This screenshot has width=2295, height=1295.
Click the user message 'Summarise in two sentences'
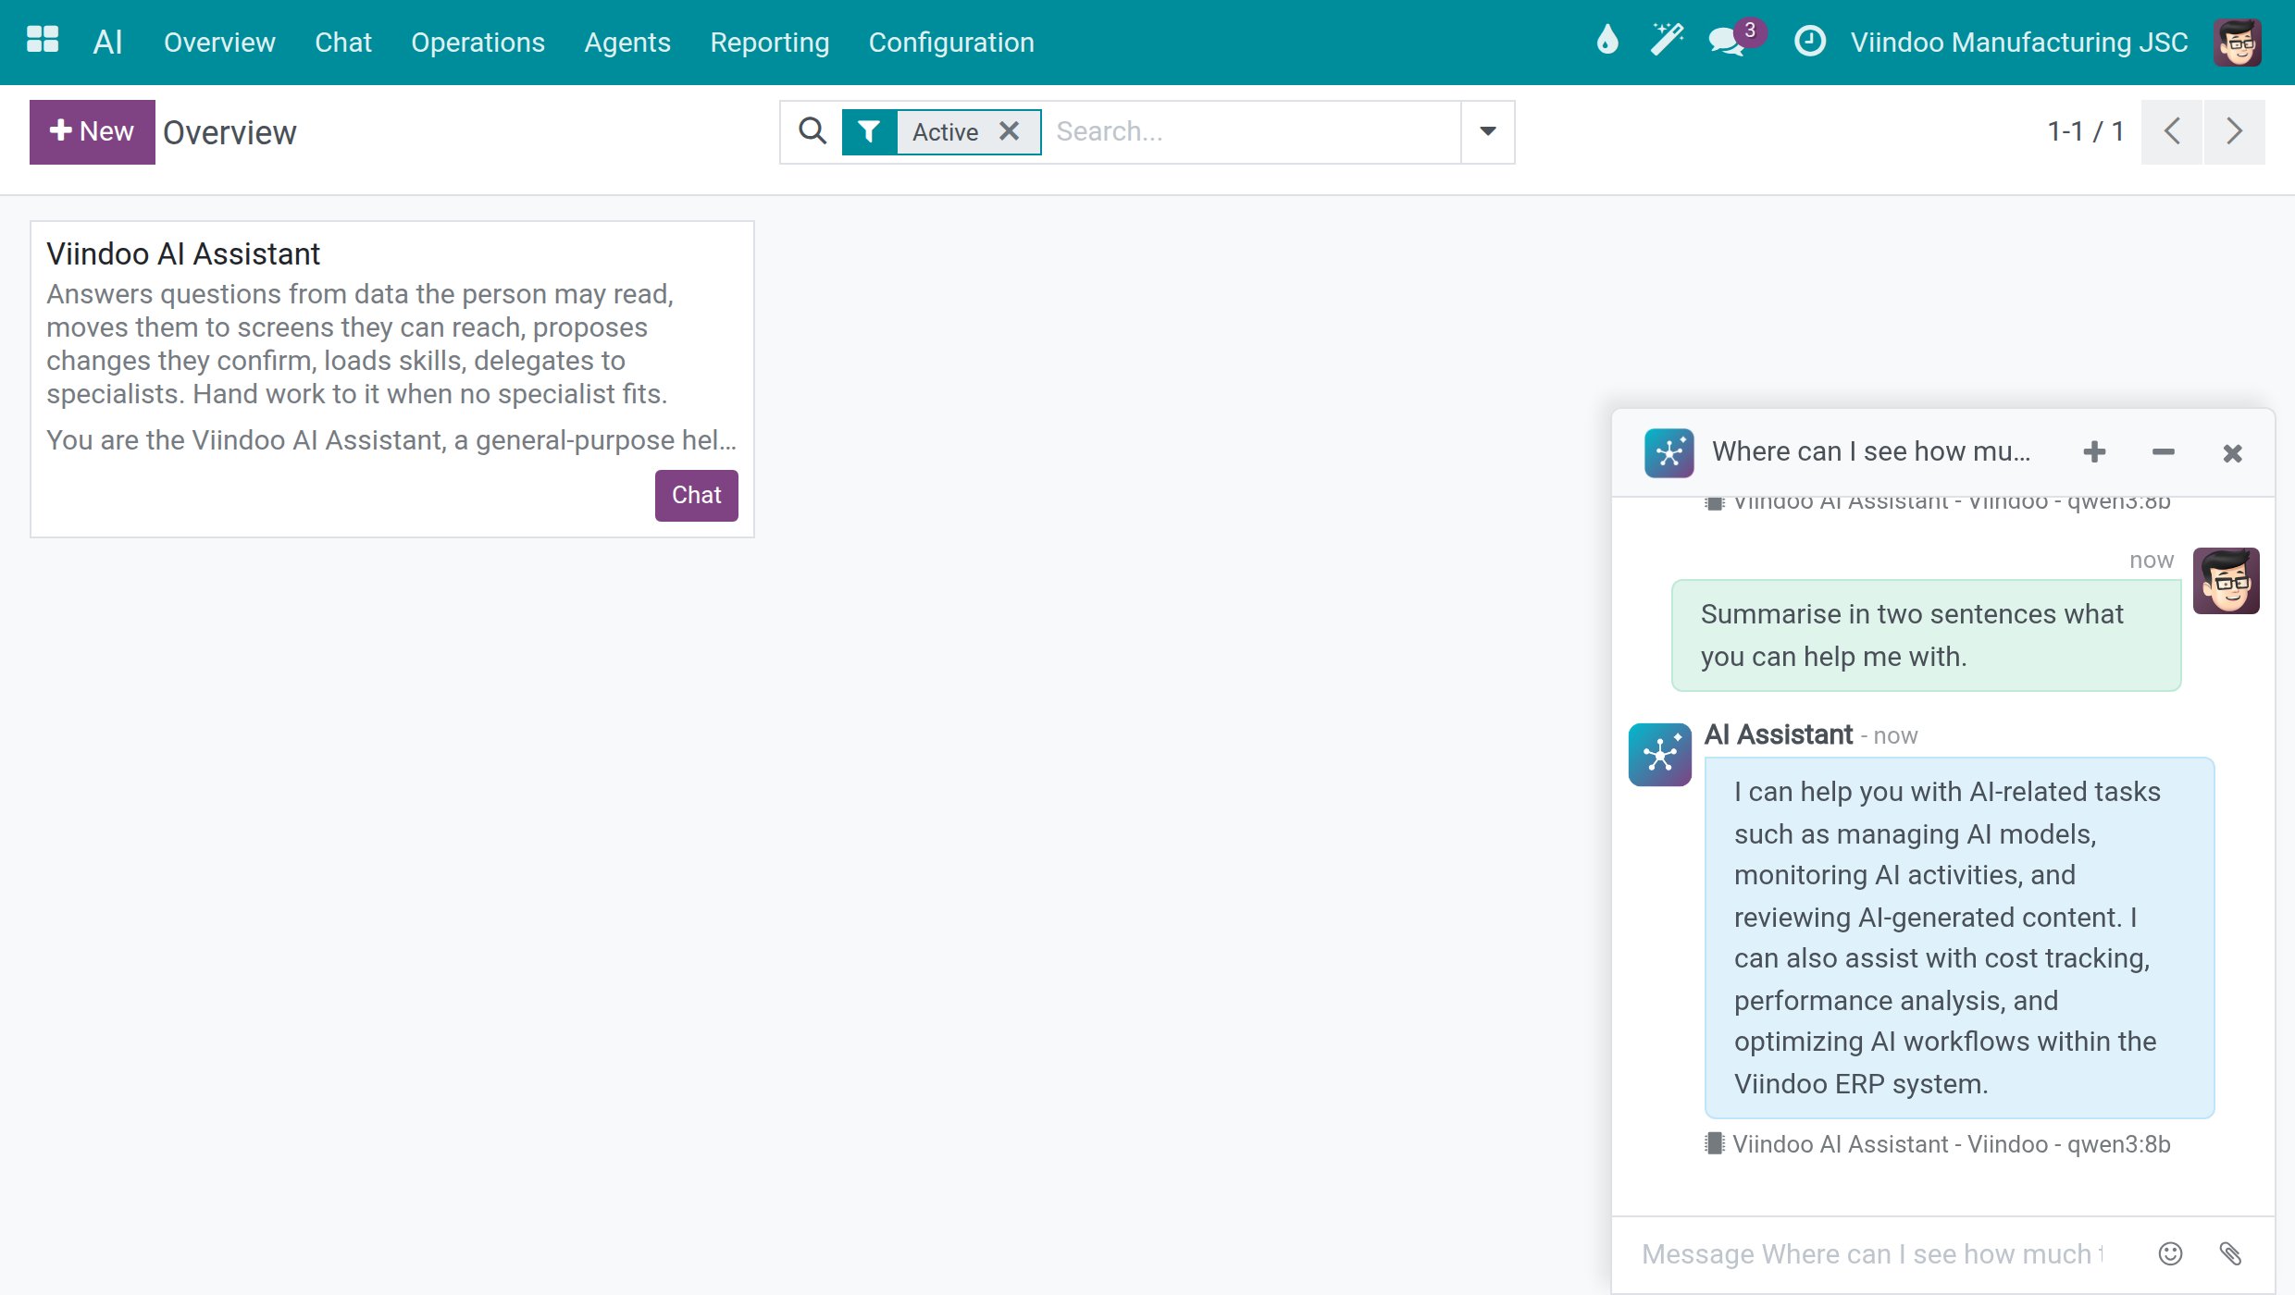[1926, 635]
